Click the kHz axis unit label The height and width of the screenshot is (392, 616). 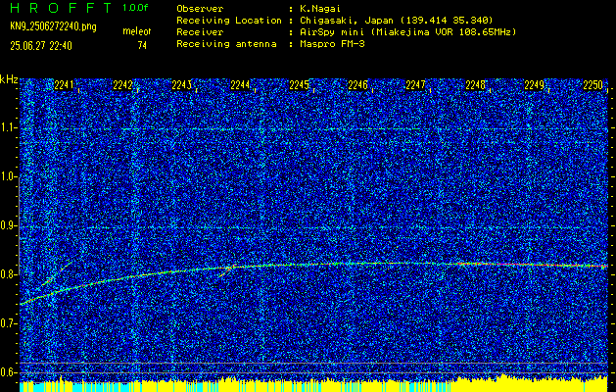pyautogui.click(x=9, y=79)
